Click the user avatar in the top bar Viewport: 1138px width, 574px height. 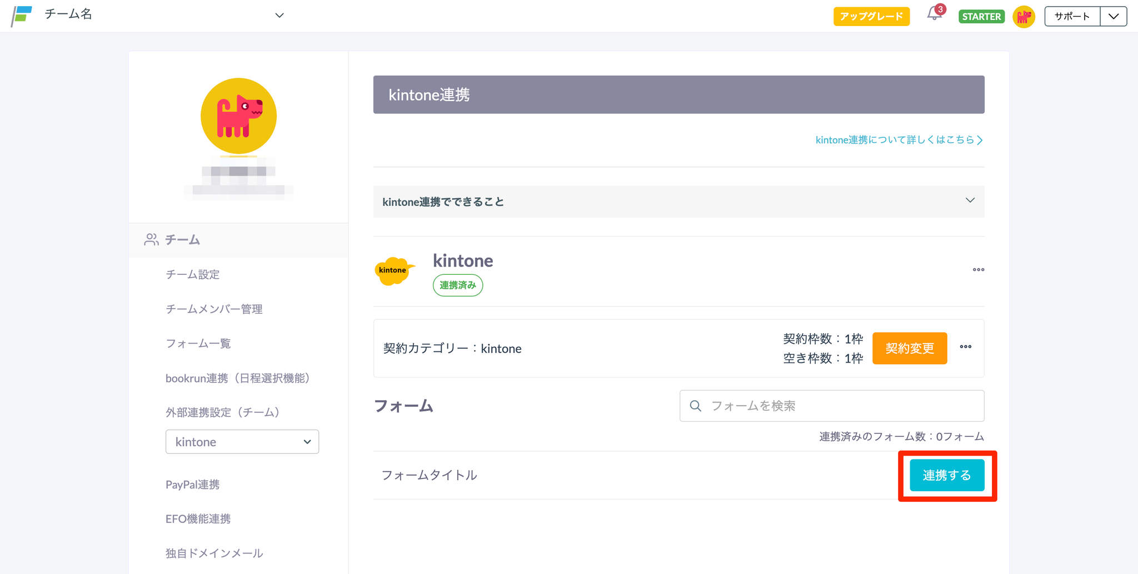tap(1024, 17)
